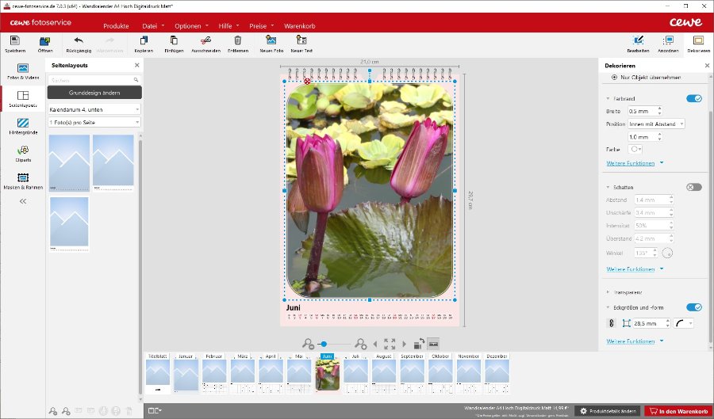Zoom out canvas with minus magnifier
Viewport: 714px width, 419px height.
[308, 344]
